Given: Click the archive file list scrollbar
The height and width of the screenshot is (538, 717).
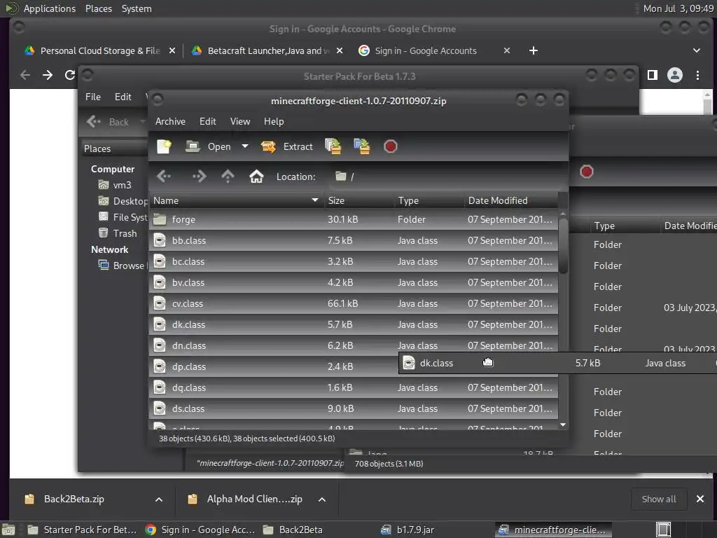Looking at the screenshot, I should [563, 246].
